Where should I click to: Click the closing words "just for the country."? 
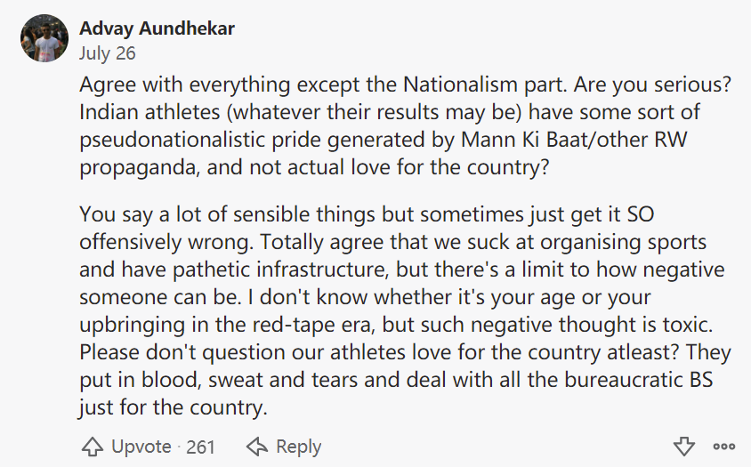(x=173, y=409)
